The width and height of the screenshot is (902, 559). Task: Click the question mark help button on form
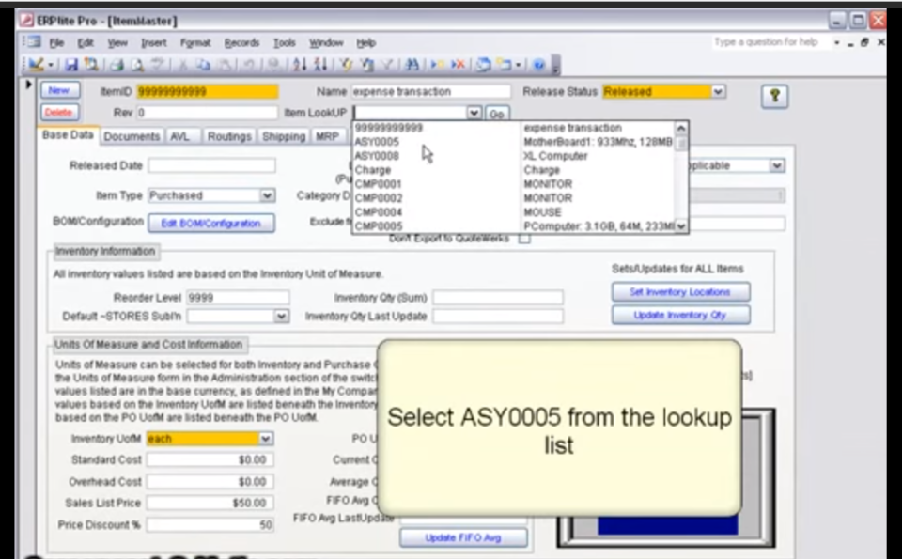tap(774, 96)
